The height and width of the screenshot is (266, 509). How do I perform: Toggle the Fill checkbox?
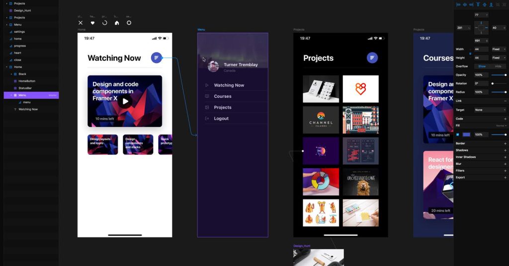coord(458,134)
